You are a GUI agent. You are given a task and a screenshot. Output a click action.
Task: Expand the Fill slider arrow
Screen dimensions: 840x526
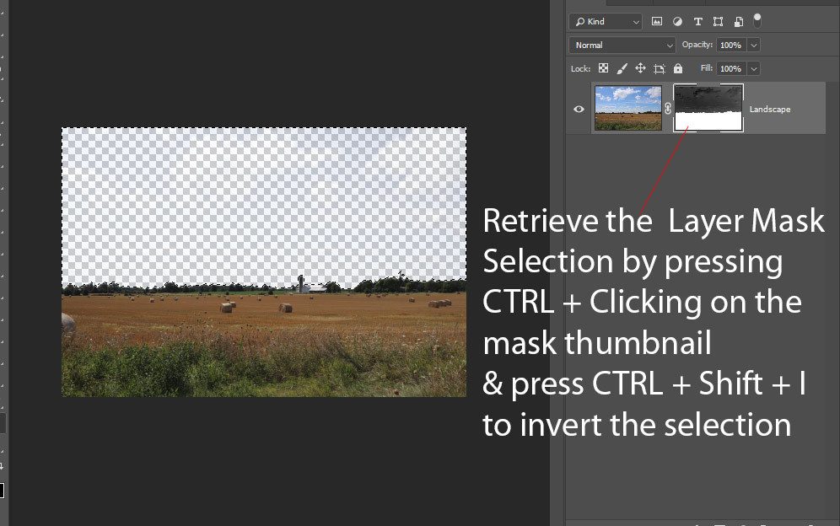tap(753, 68)
